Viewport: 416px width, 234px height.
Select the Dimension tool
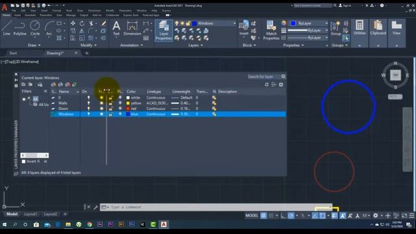pos(132,28)
